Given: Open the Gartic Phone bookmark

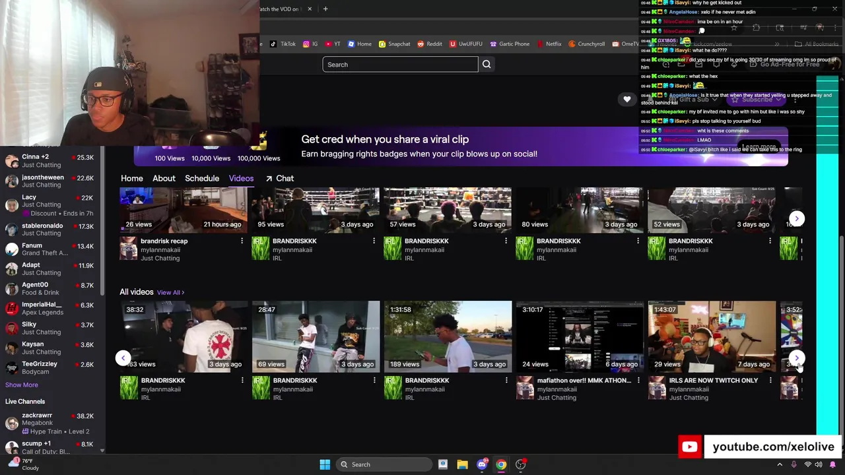Looking at the screenshot, I should (x=509, y=44).
